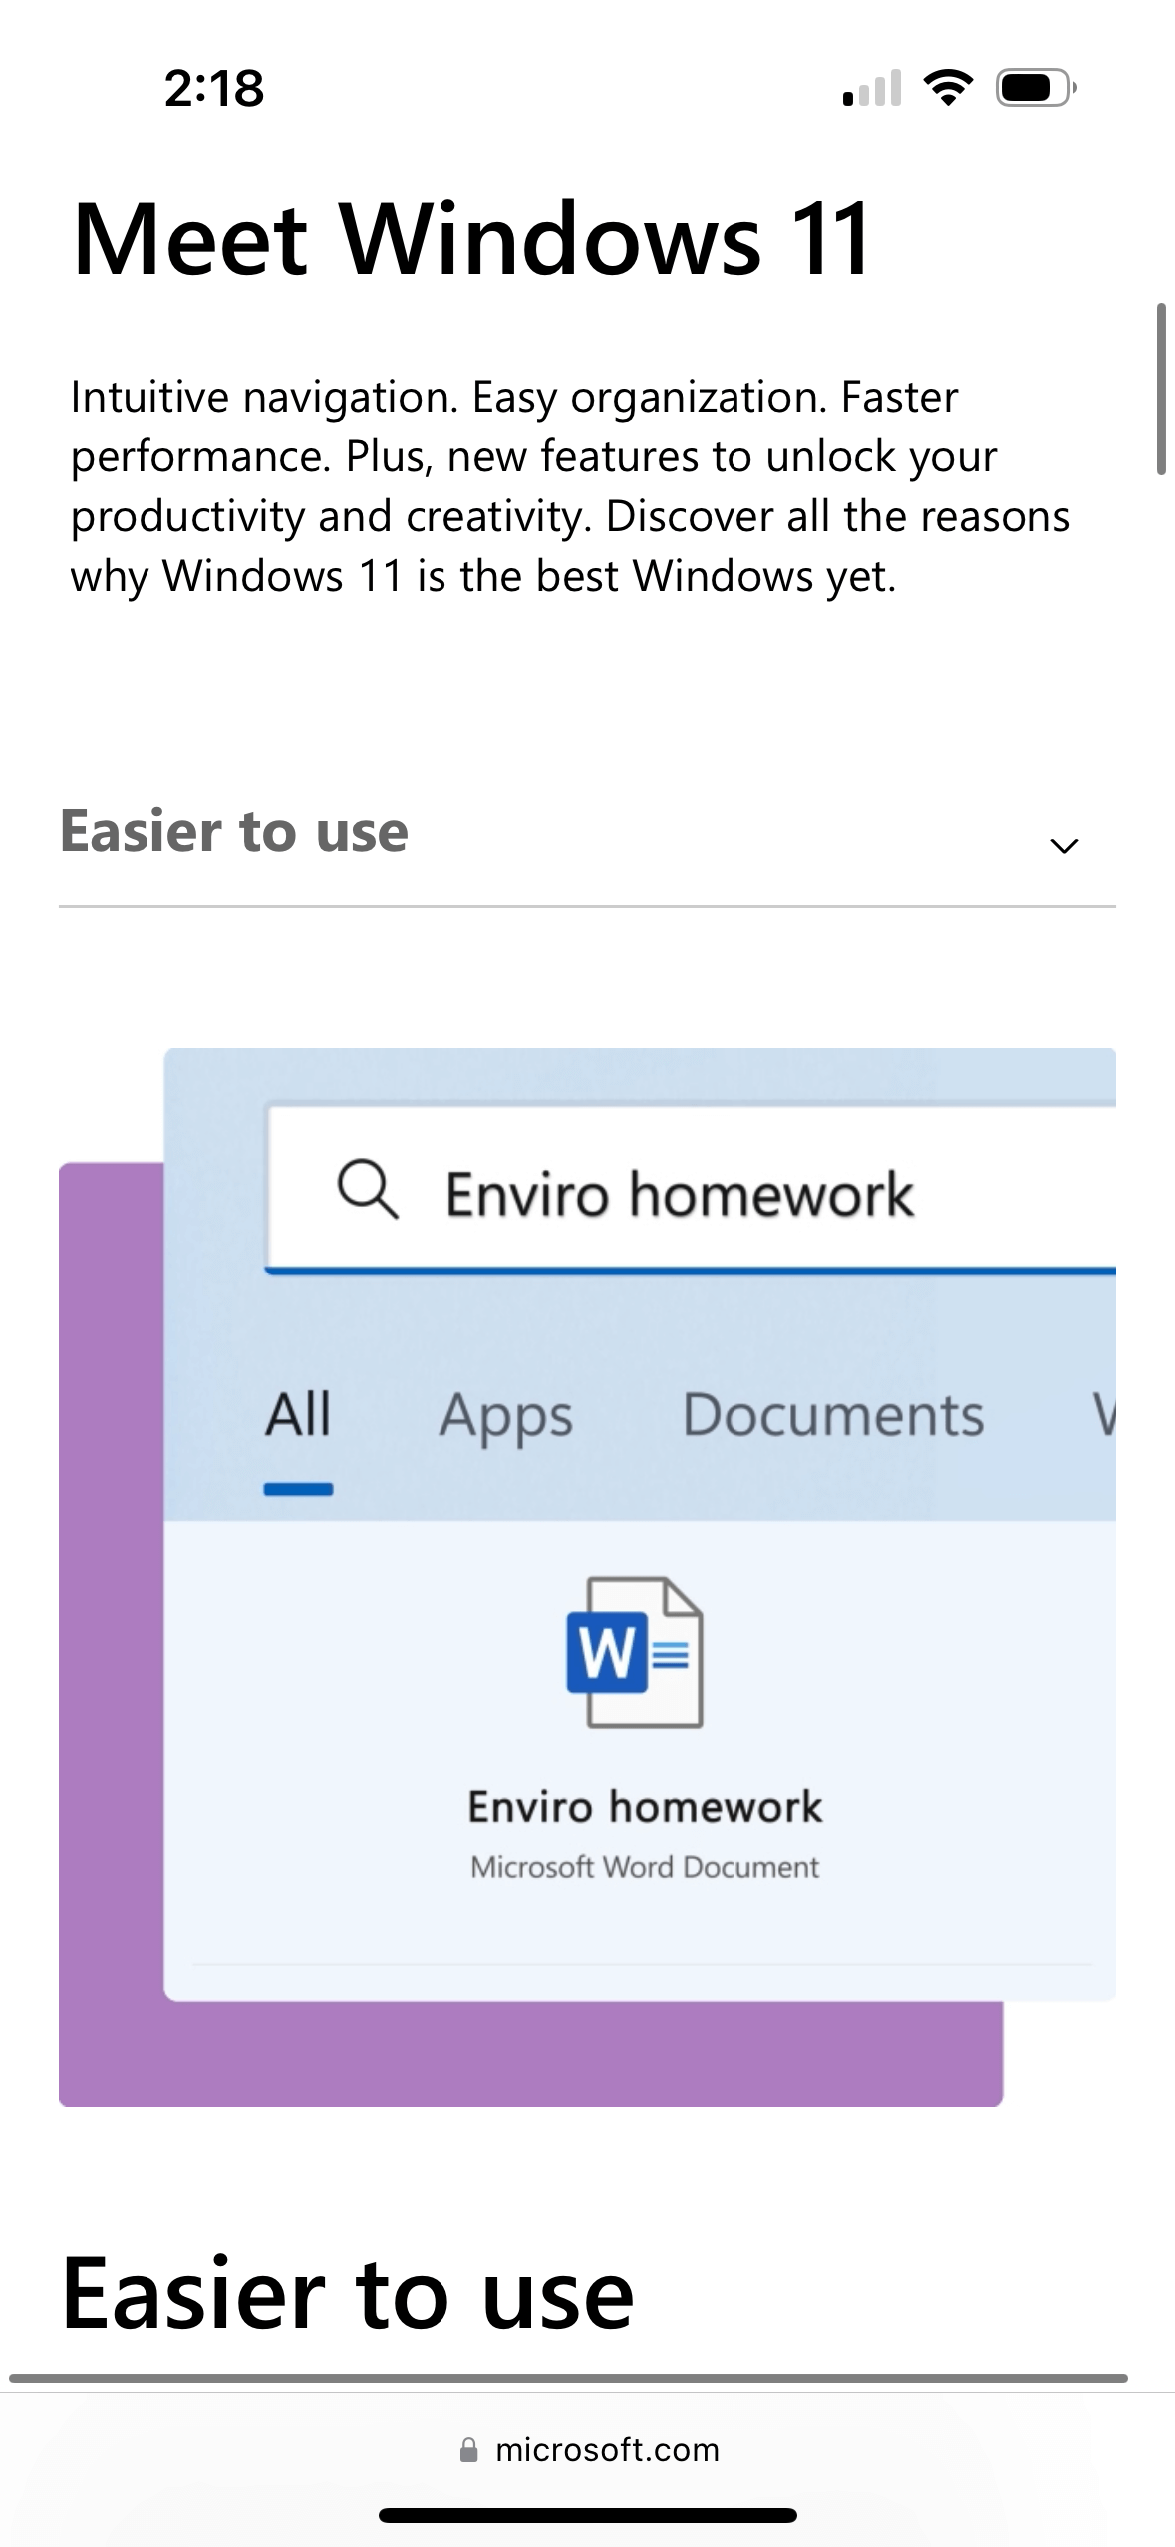Open the Enviro homework result title below Word icon
The width and height of the screenshot is (1175, 2547).
645,1807
